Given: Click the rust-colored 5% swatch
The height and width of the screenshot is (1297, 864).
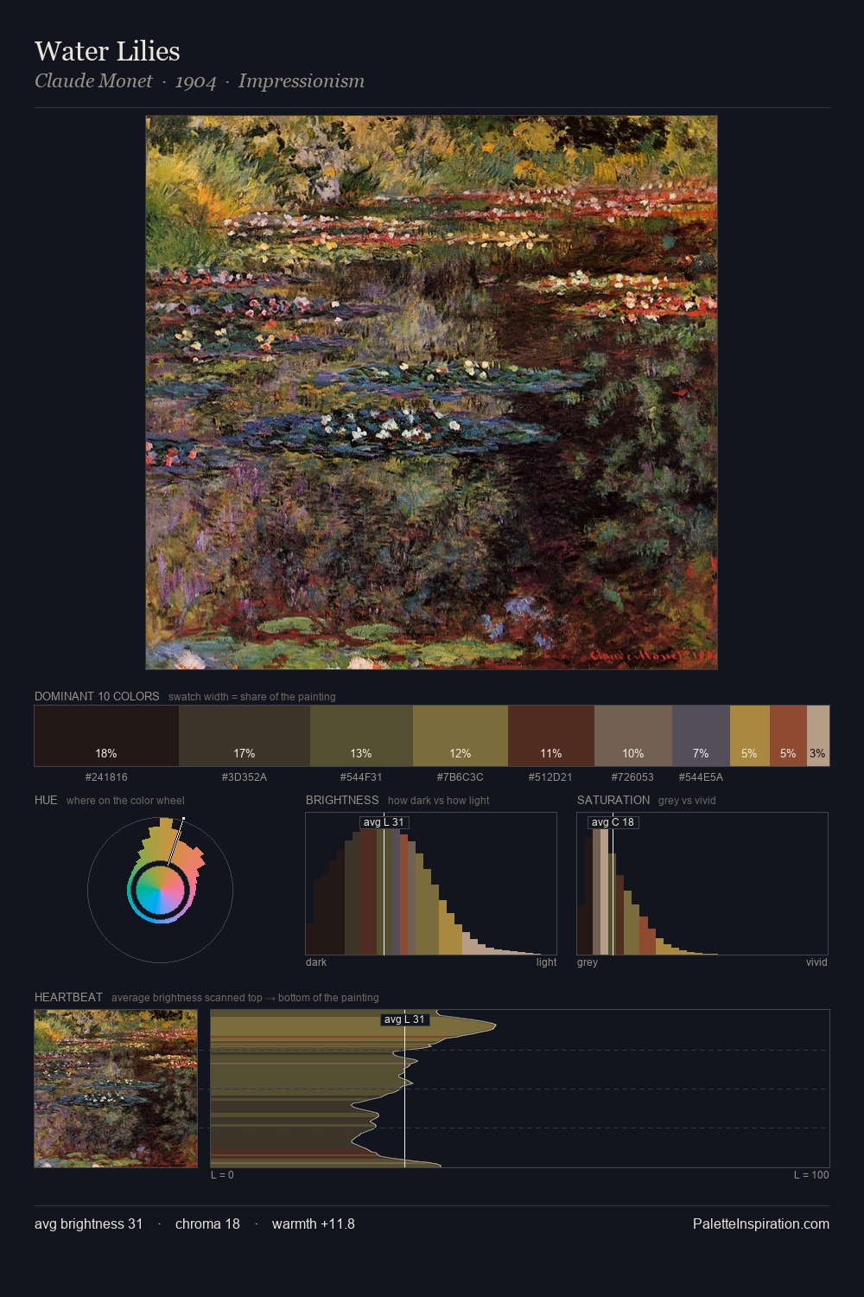Looking at the screenshot, I should [x=788, y=736].
